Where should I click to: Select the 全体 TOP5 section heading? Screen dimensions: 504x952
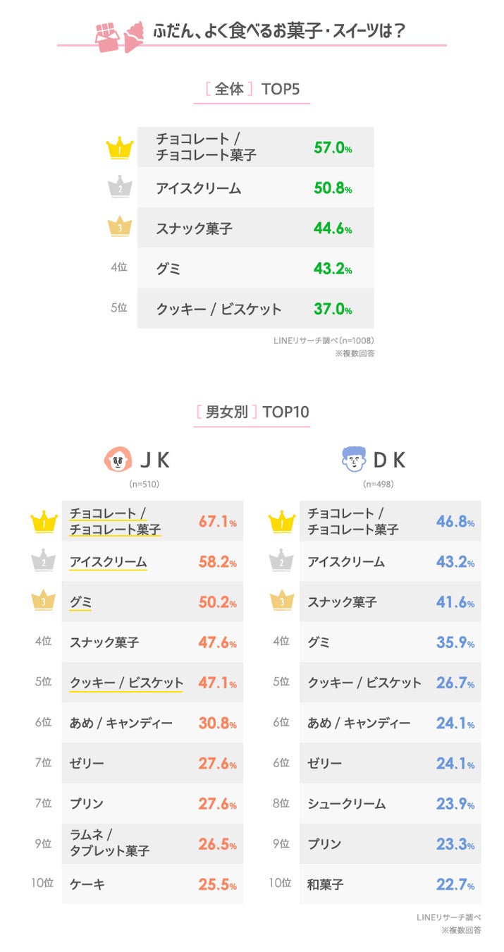[x=252, y=90]
